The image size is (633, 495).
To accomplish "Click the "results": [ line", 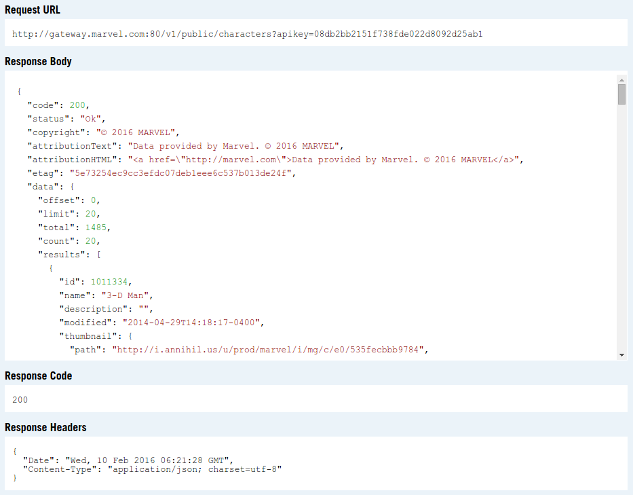I will pyautogui.click(x=69, y=255).
